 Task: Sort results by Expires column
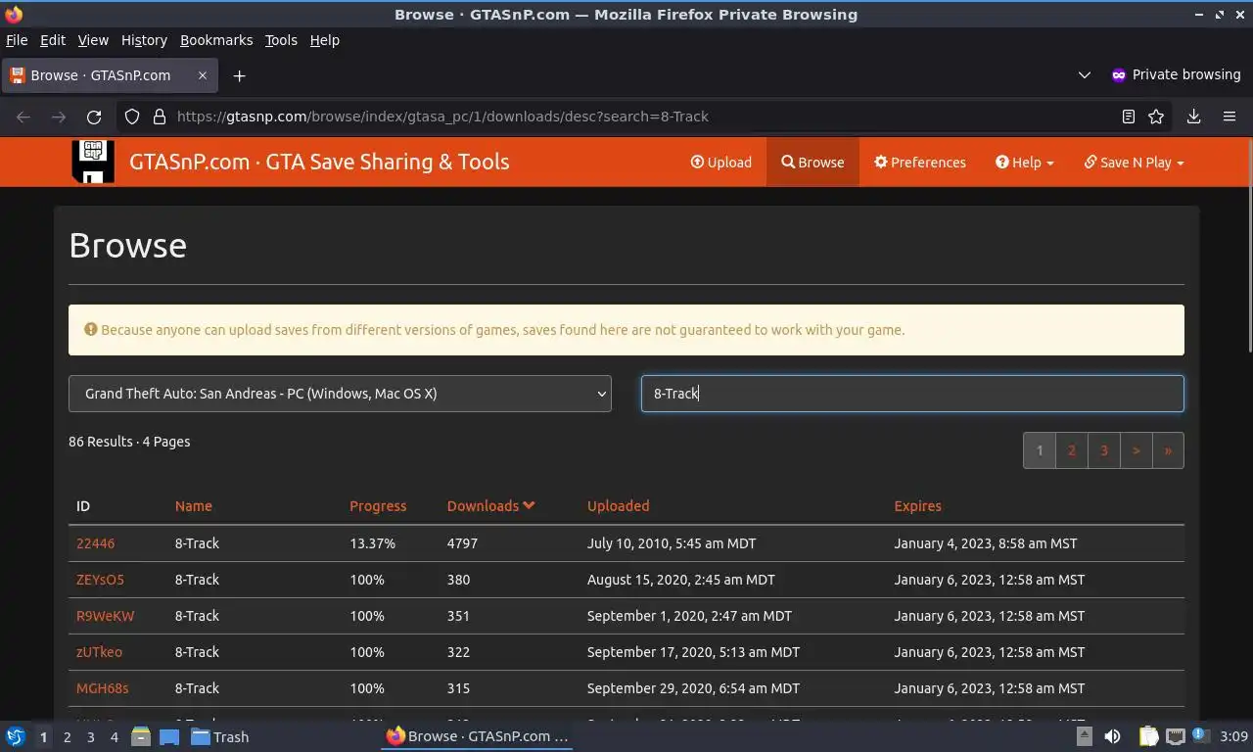coord(917,506)
